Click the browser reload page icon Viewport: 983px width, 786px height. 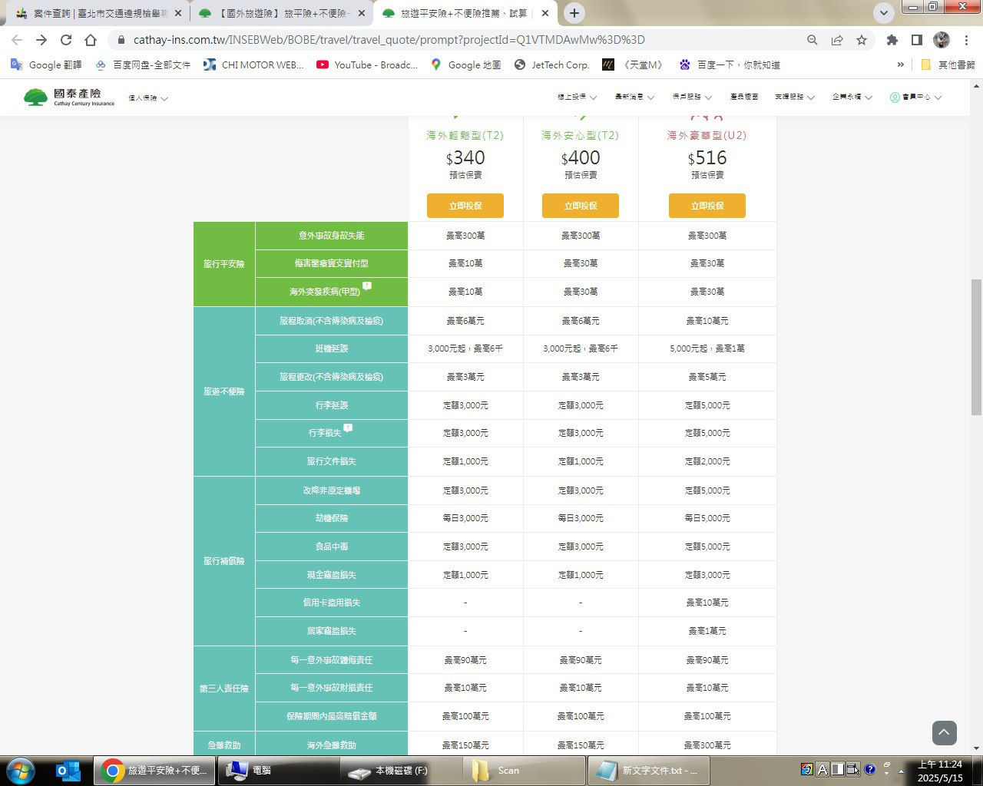click(66, 40)
